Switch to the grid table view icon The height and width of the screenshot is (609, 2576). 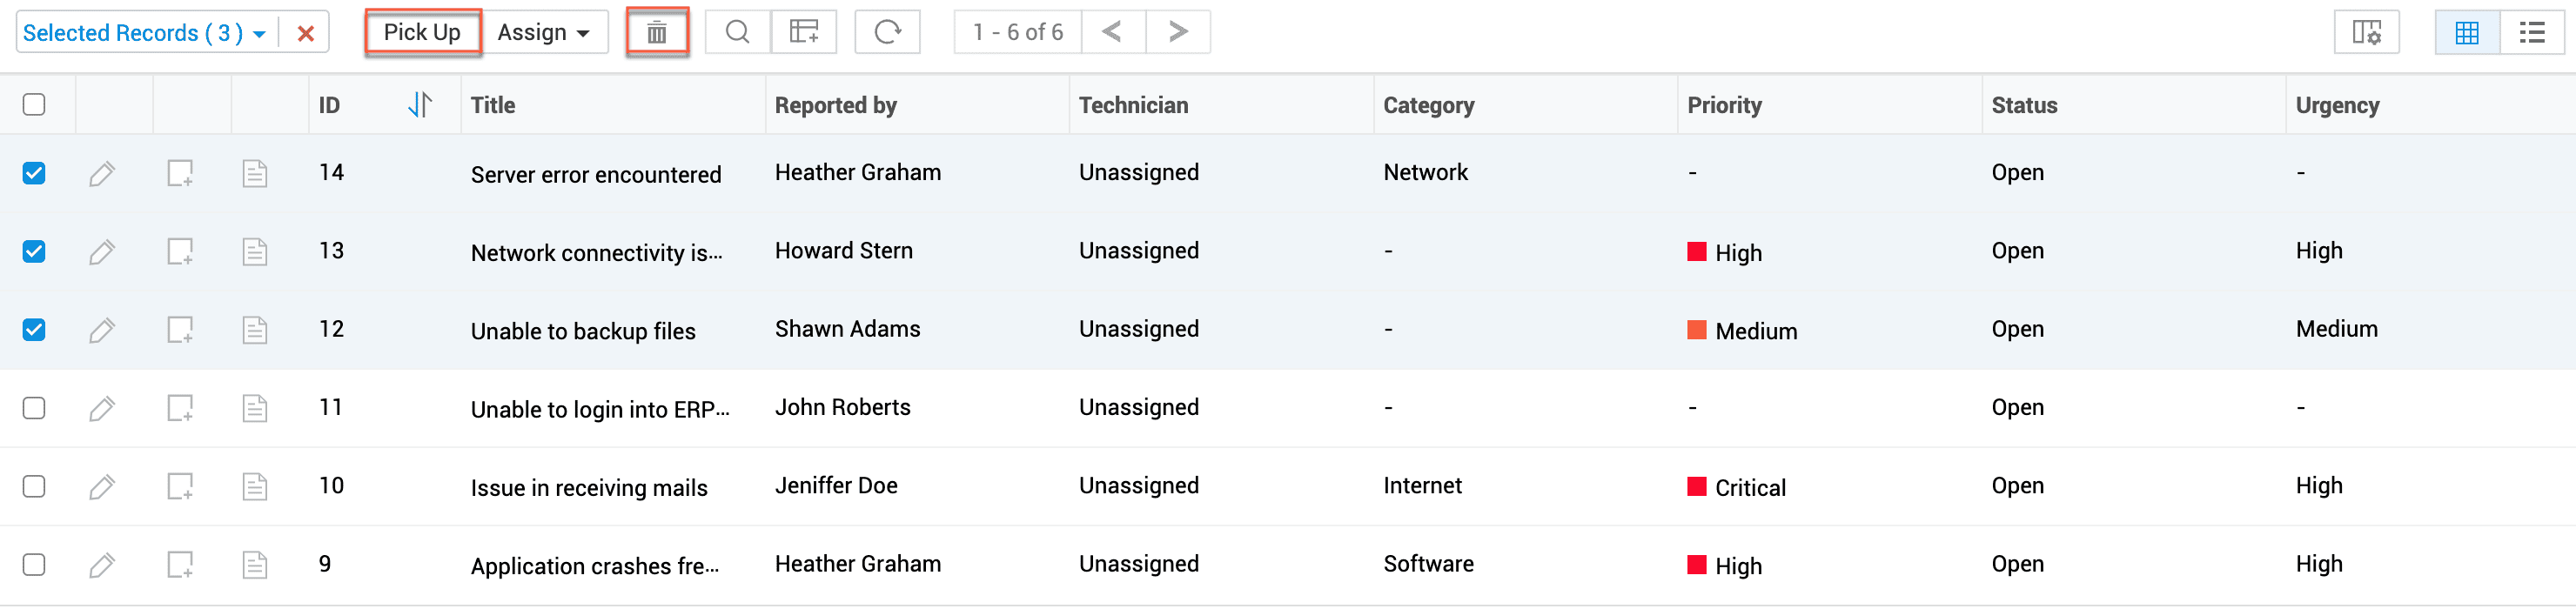pyautogui.click(x=2467, y=33)
